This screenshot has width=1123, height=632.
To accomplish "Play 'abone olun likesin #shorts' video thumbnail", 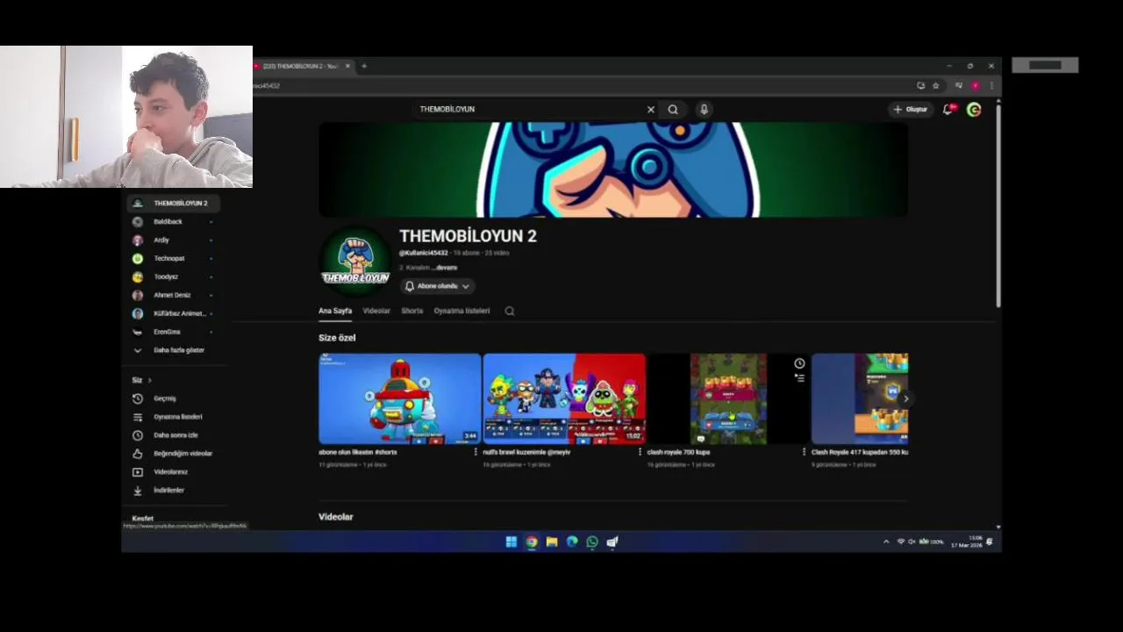I will tap(399, 399).
